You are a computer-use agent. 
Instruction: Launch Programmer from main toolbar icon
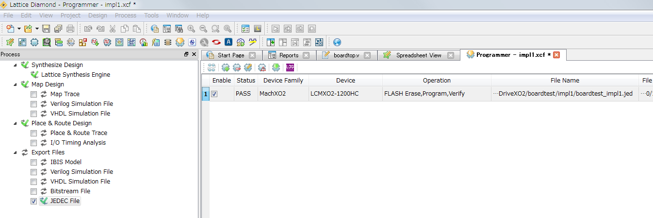coord(180,42)
